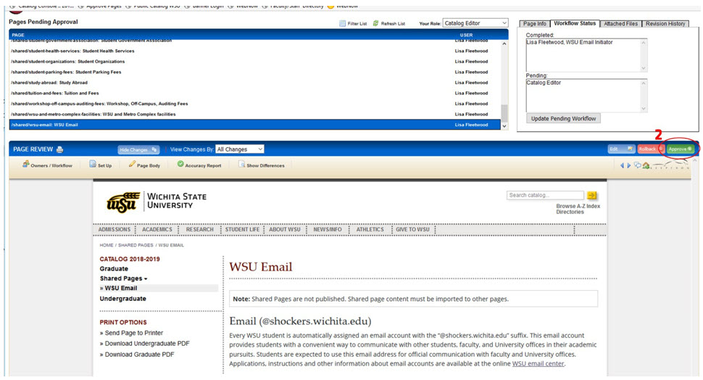The height and width of the screenshot is (380, 703).
Task: Click the SHARED PAGES breadcrumb link
Action: (x=136, y=245)
